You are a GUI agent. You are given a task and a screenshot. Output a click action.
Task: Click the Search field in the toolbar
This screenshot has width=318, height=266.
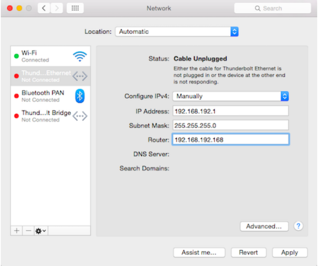pos(272,8)
